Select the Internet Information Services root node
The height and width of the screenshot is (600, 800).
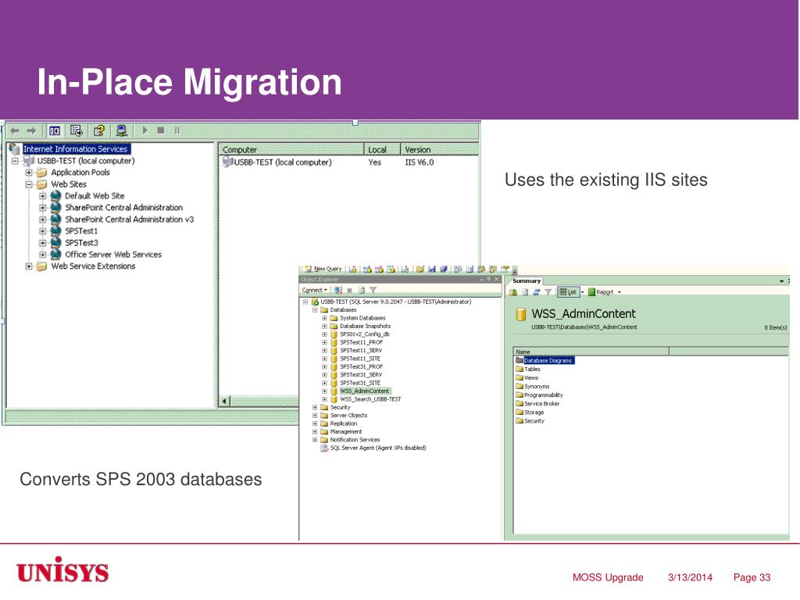(76, 149)
